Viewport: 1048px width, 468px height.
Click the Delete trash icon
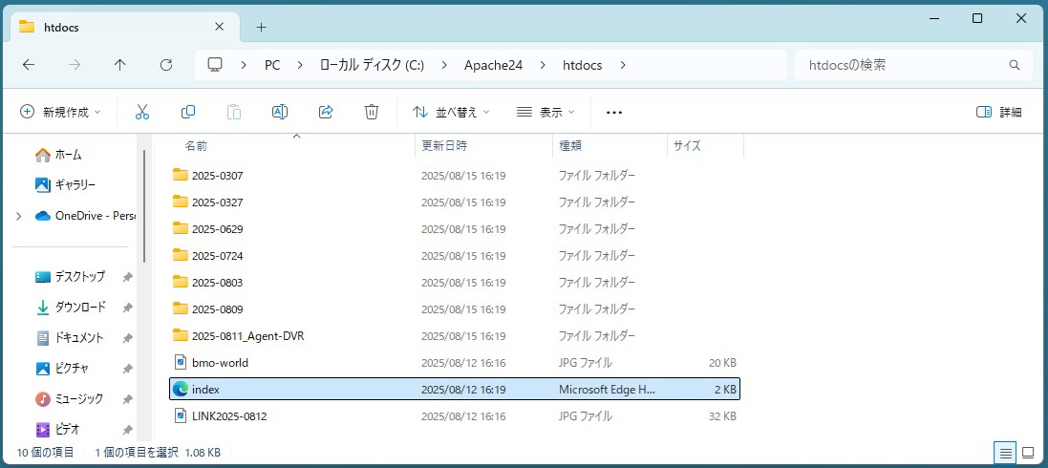[x=372, y=112]
